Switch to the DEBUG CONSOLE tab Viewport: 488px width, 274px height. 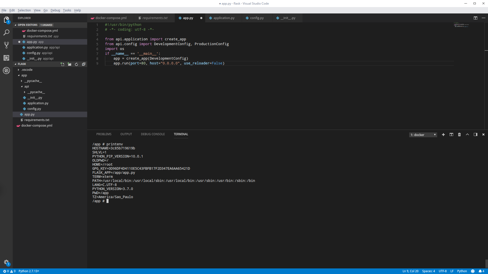click(153, 134)
